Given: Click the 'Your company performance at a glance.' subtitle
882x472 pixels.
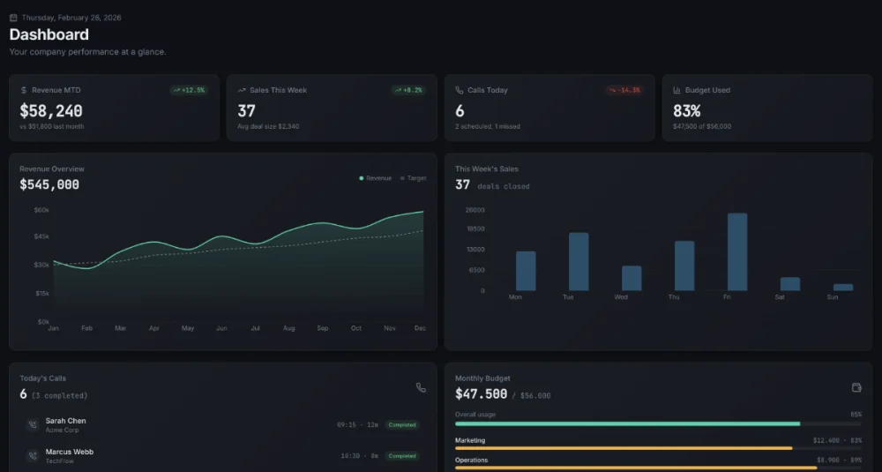Looking at the screenshot, I should pos(87,52).
